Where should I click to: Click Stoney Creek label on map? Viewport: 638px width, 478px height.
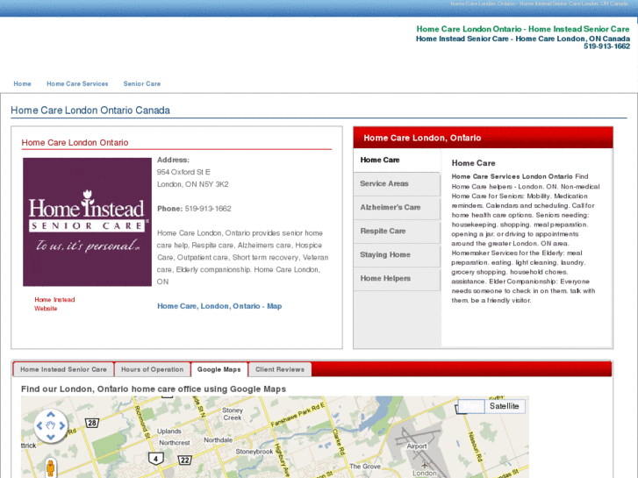(x=233, y=414)
